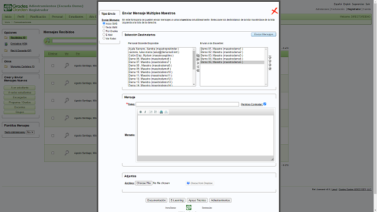Click the Enviados arrow icon in sidebar

(x=6, y=44)
